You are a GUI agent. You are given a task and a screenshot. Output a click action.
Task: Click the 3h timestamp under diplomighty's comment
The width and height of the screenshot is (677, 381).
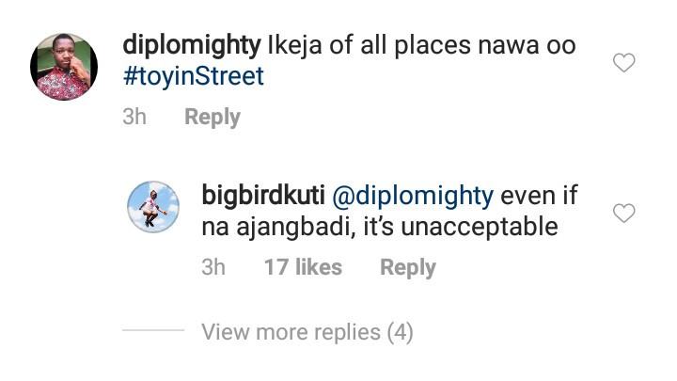(134, 117)
